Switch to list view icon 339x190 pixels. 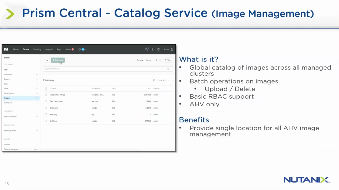[157, 60]
